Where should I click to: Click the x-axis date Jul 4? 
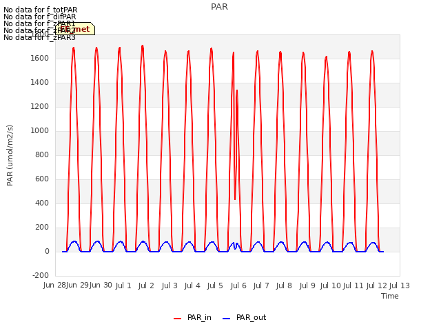(x=192, y=285)
